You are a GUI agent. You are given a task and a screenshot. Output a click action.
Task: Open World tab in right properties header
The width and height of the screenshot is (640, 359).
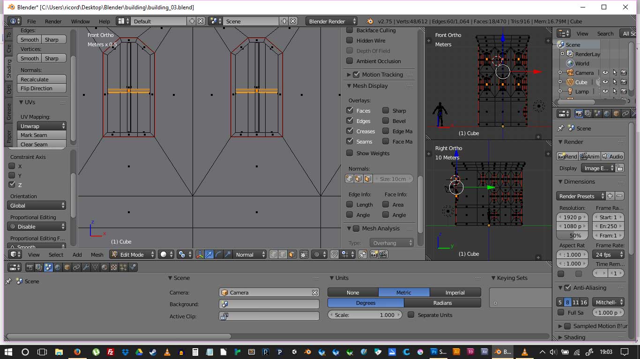[607, 114]
